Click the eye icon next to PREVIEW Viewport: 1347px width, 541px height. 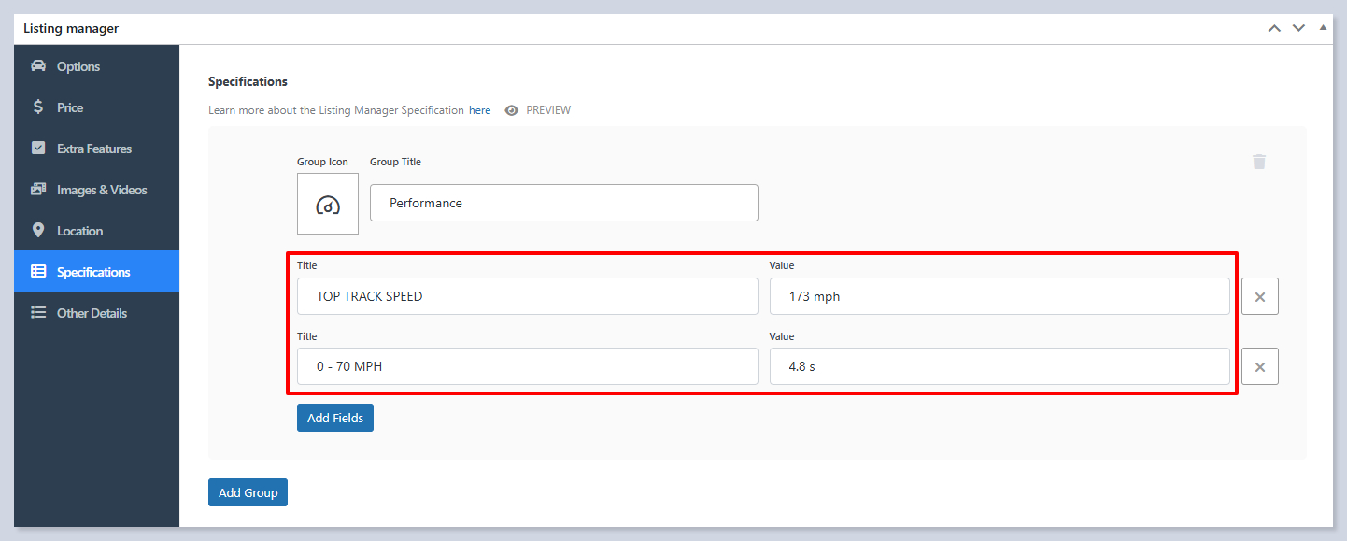pos(511,110)
